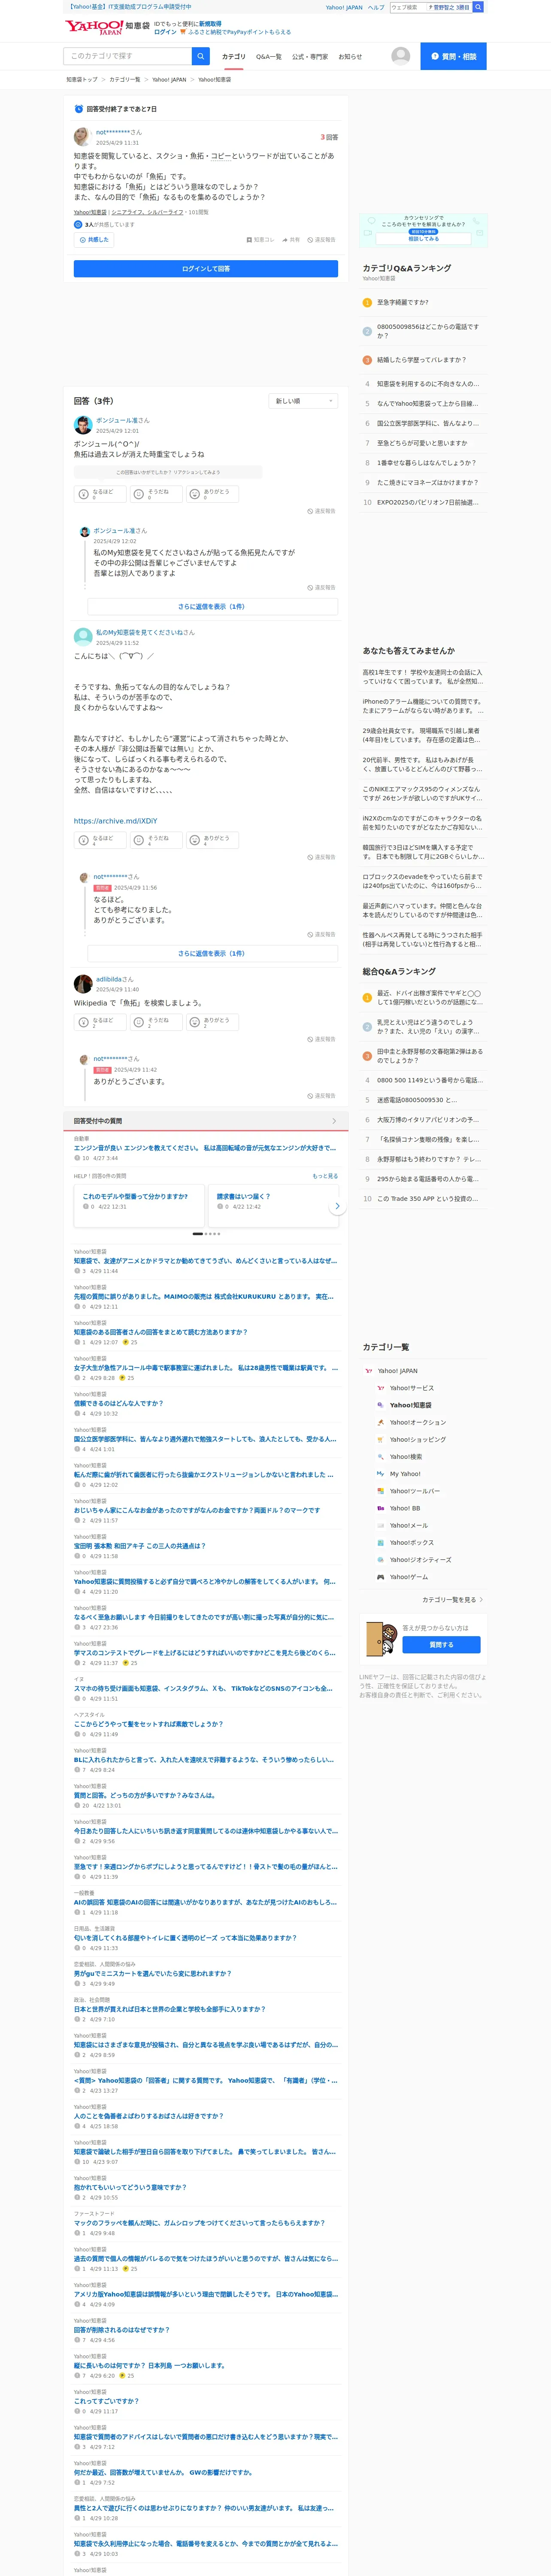The width and height of the screenshot is (551, 2576).
Task: Click the Yahoo!サービス category row
Action: tap(411, 1388)
